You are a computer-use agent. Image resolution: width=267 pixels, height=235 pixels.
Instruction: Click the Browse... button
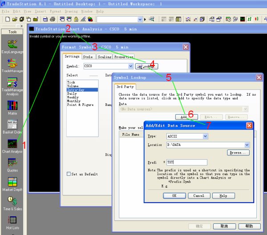pos(238,153)
